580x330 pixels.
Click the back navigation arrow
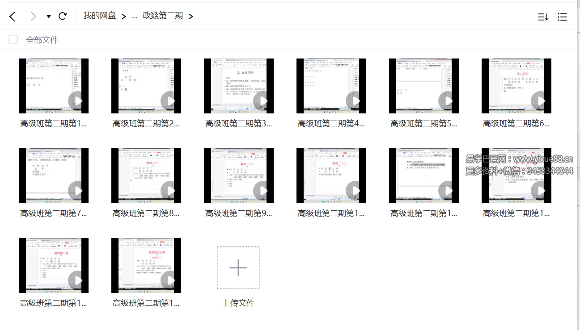point(12,16)
